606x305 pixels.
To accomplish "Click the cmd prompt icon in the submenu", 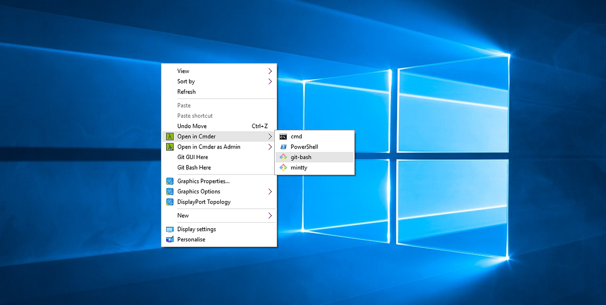I will (283, 136).
